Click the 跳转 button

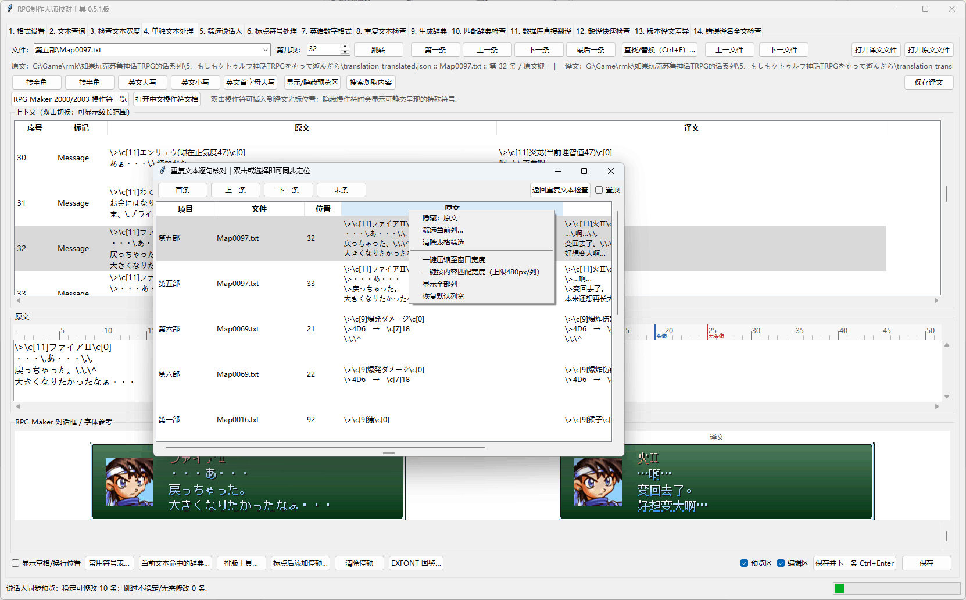coord(378,50)
